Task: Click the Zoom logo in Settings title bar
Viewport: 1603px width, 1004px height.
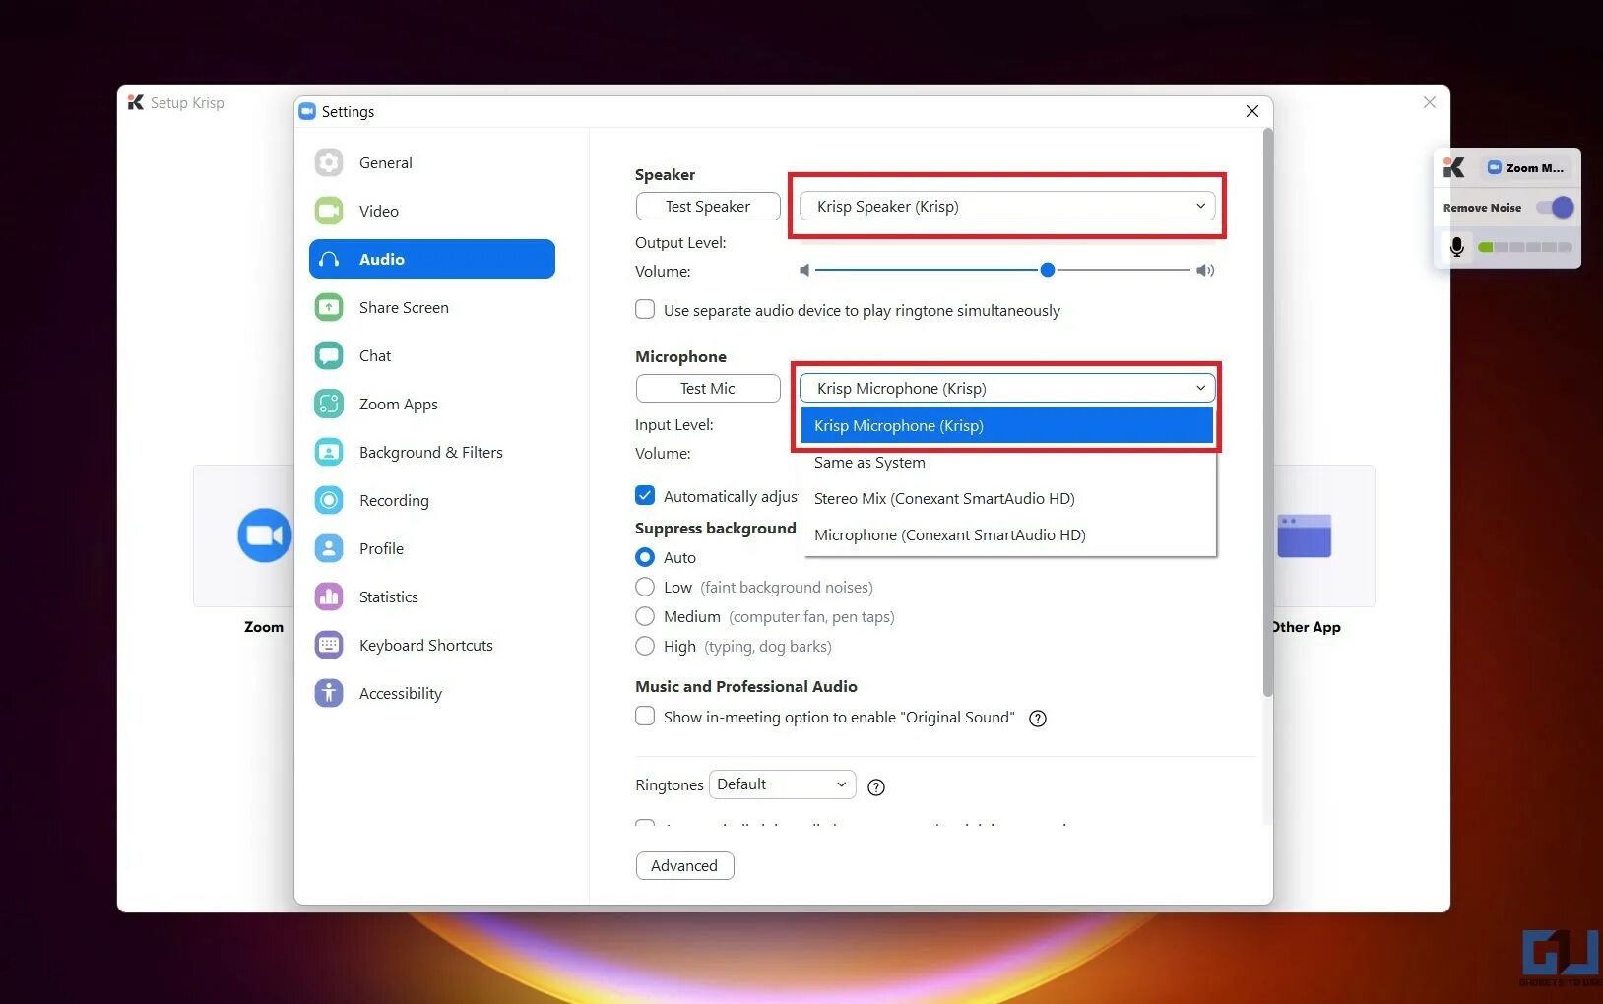Action: [x=307, y=111]
